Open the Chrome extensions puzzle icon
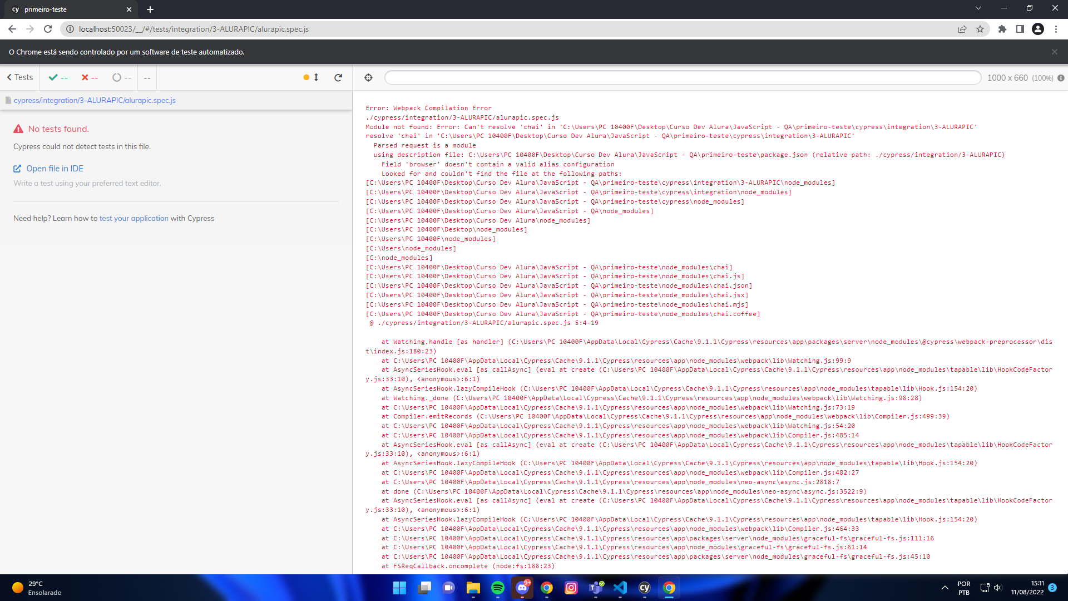The image size is (1068, 601). (1002, 29)
